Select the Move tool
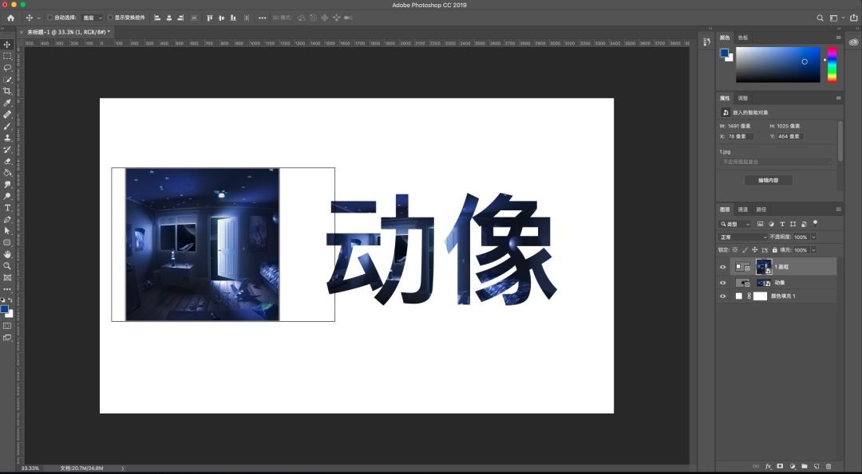 (8, 44)
